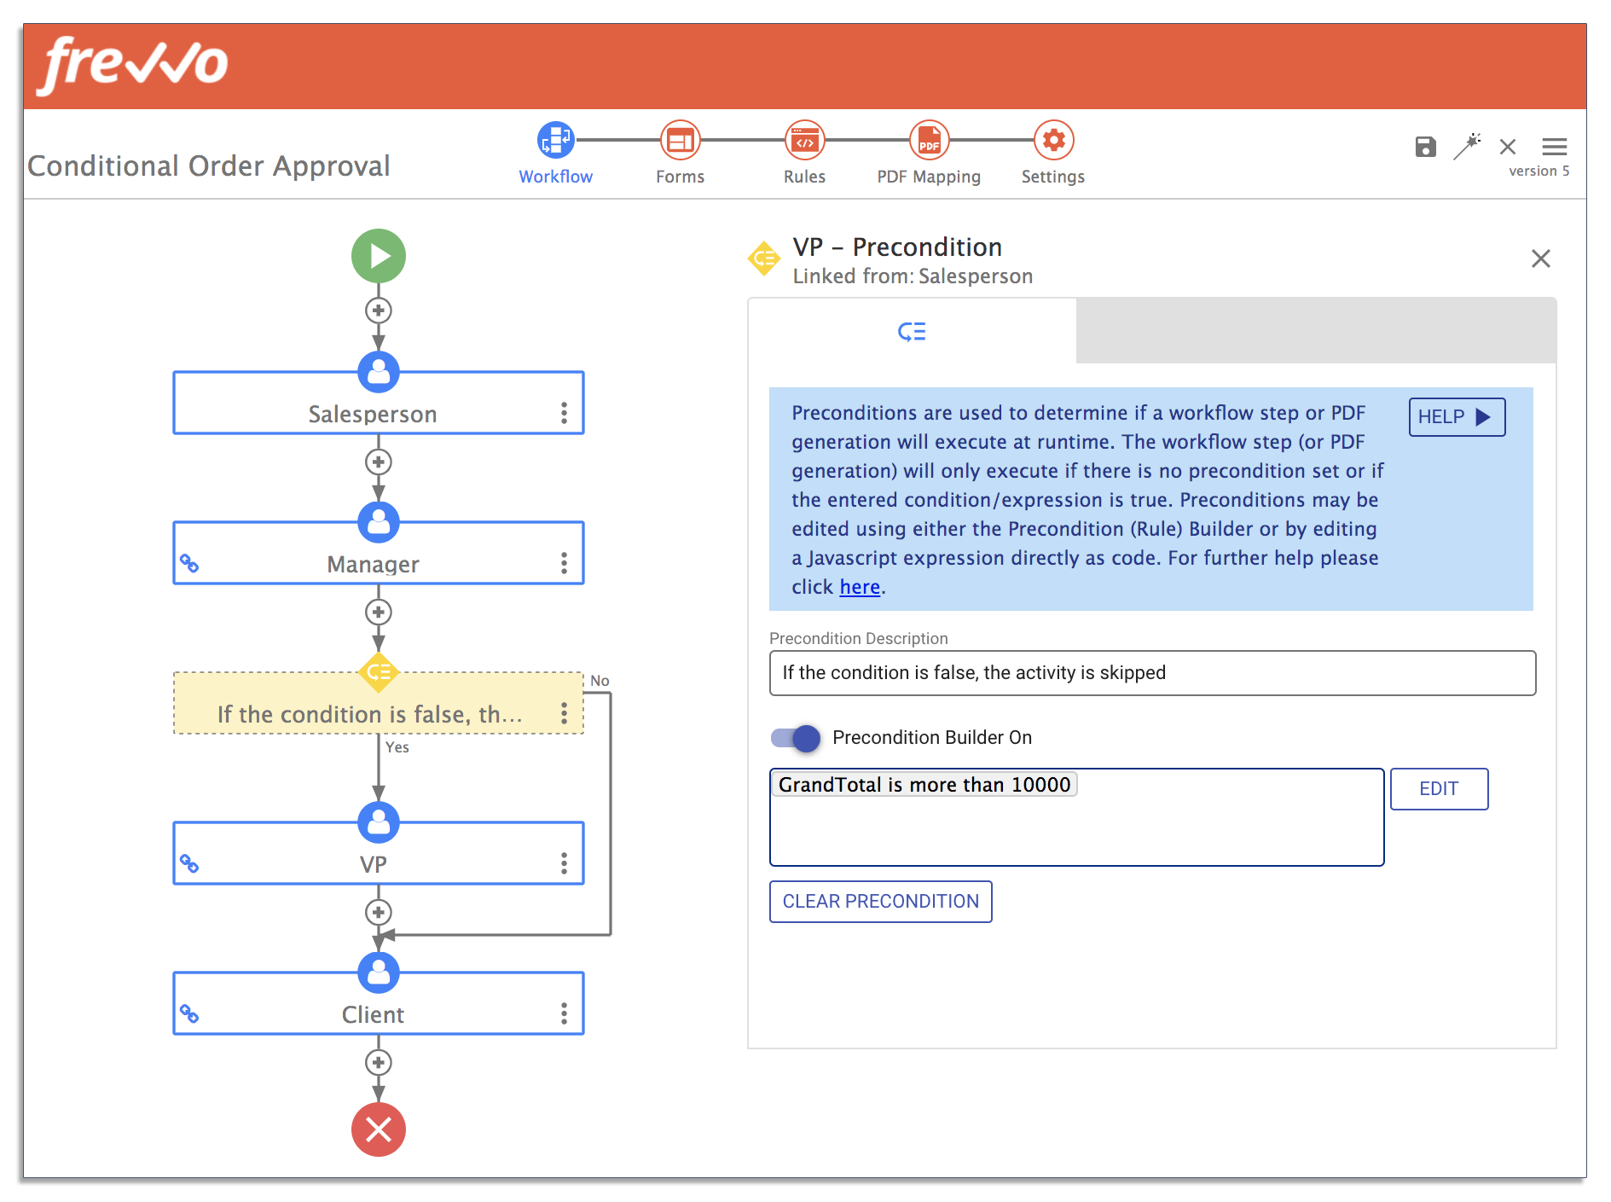Viewport: 1611px width, 1202px height.
Task: Select the VP step user icon
Action: tap(379, 822)
